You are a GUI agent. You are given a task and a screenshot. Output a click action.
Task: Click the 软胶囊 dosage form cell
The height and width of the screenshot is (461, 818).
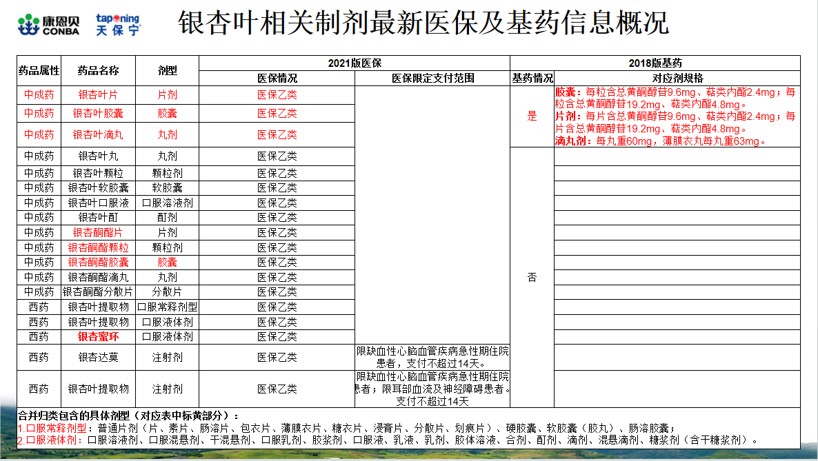click(x=168, y=187)
